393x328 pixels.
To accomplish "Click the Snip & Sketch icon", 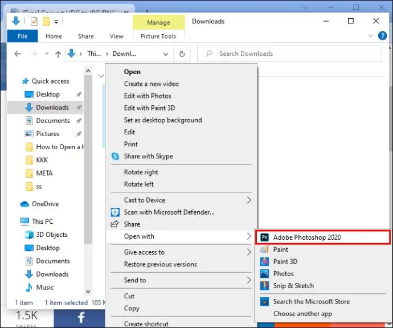I will click(264, 285).
